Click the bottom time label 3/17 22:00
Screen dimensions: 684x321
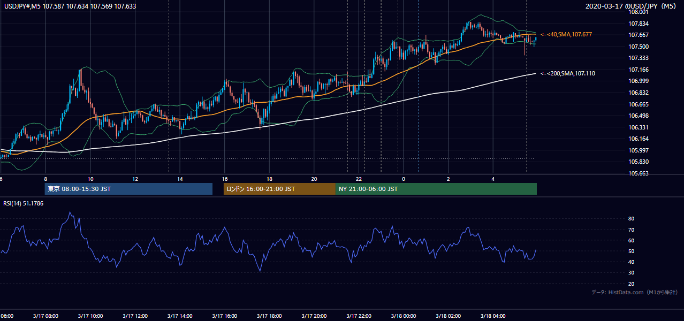359,316
